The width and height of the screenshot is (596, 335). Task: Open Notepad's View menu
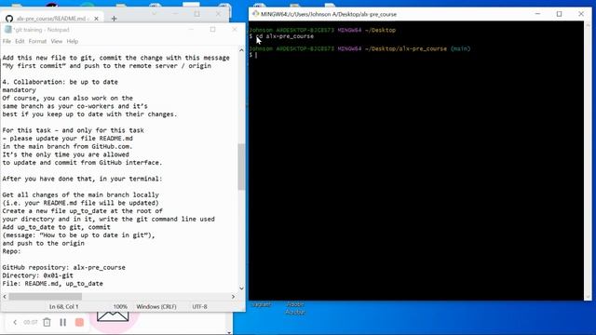56,41
